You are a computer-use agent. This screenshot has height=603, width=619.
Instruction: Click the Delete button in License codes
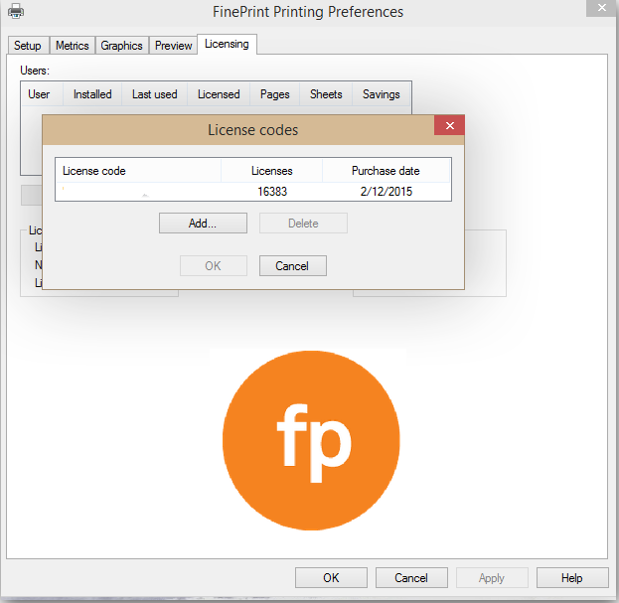(303, 224)
